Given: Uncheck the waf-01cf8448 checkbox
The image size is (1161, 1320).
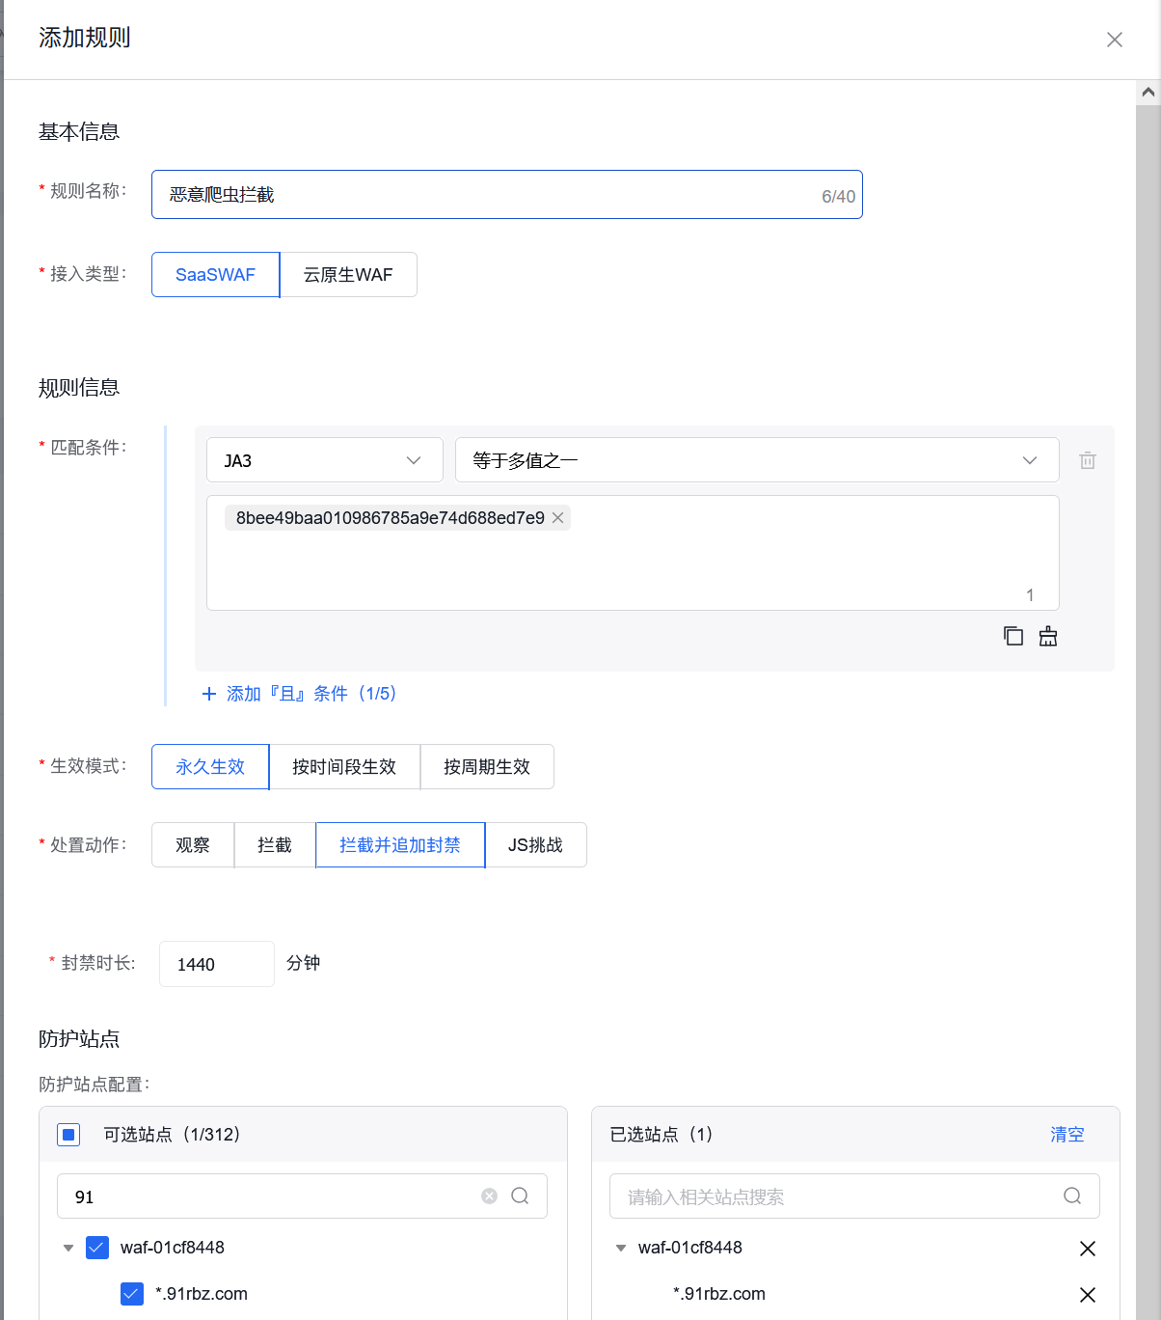Looking at the screenshot, I should coord(97,1248).
